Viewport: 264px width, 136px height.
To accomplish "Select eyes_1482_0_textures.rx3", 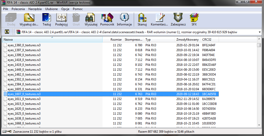I will [24, 74].
